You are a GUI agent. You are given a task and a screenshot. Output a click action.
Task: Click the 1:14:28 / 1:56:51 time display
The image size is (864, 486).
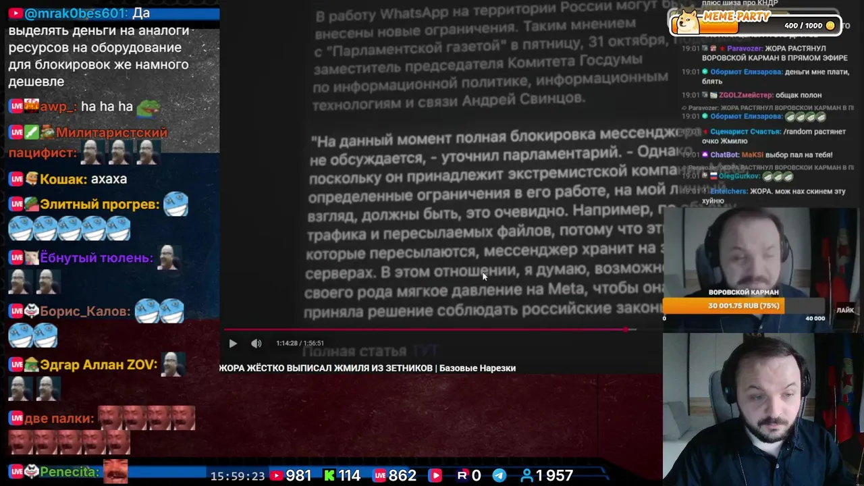coord(300,344)
